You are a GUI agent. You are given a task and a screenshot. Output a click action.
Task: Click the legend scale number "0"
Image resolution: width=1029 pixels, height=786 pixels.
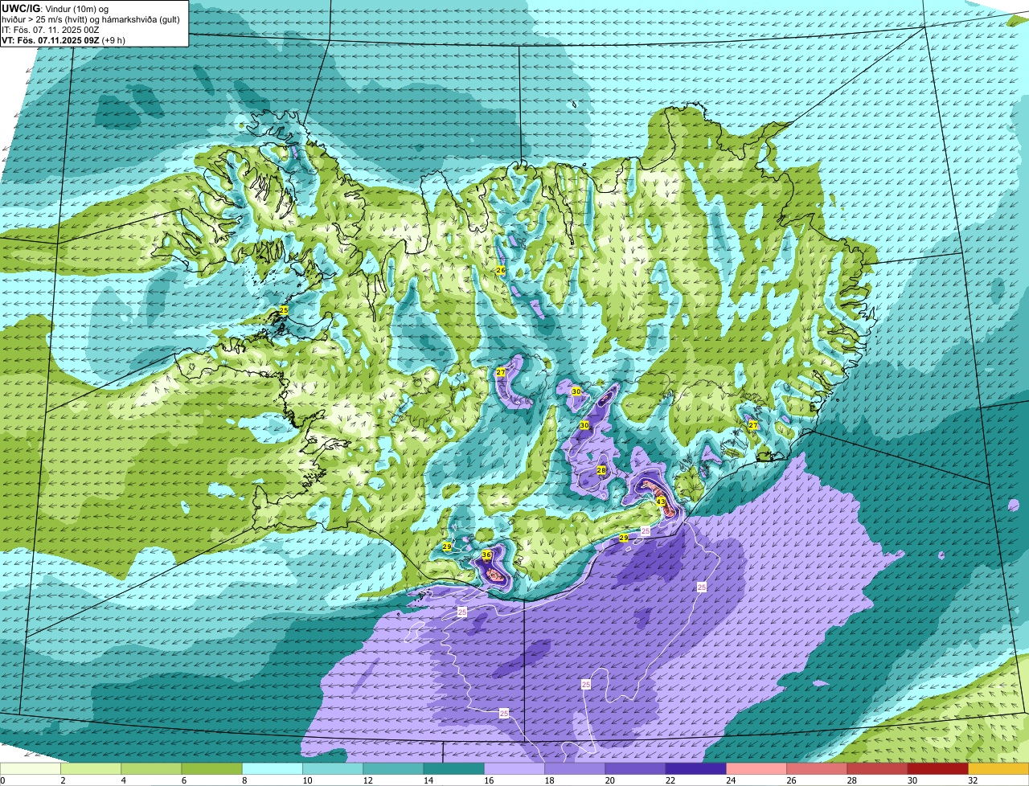(2, 780)
